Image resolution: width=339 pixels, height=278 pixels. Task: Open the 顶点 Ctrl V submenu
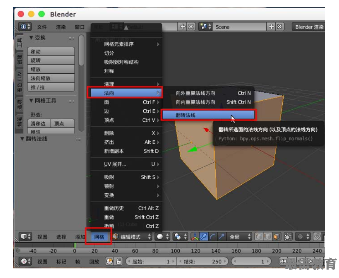coord(126,120)
